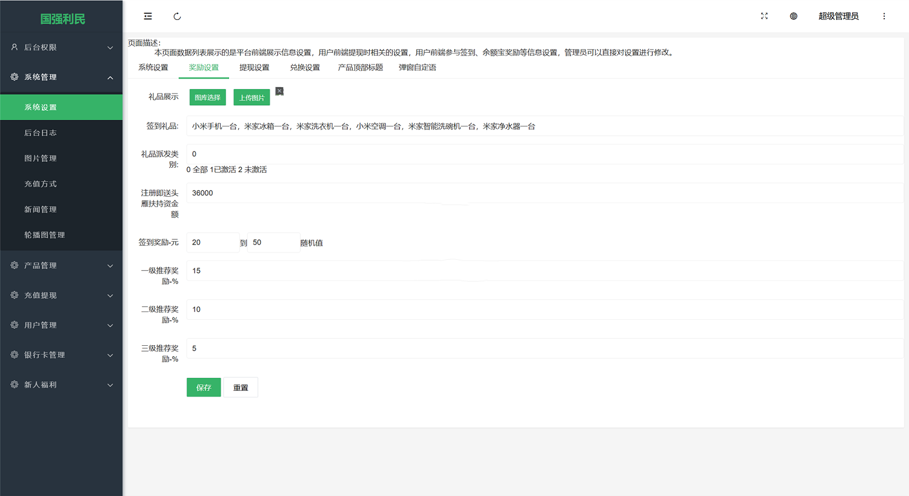This screenshot has height=496, width=909.
Task: Open the three-dot options menu top right
Action: (884, 16)
